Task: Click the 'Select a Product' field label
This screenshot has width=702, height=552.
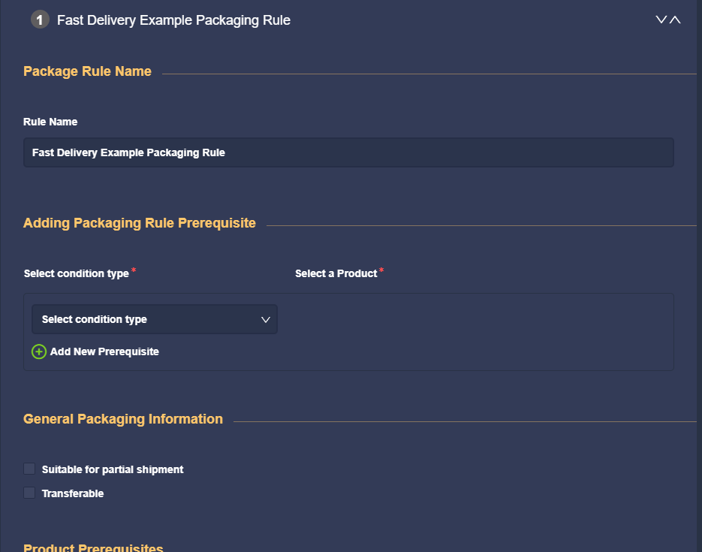Action: pyautogui.click(x=336, y=273)
